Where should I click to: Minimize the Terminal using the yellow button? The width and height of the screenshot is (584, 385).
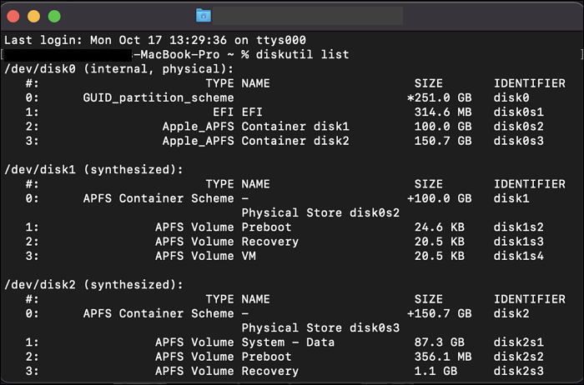34,16
